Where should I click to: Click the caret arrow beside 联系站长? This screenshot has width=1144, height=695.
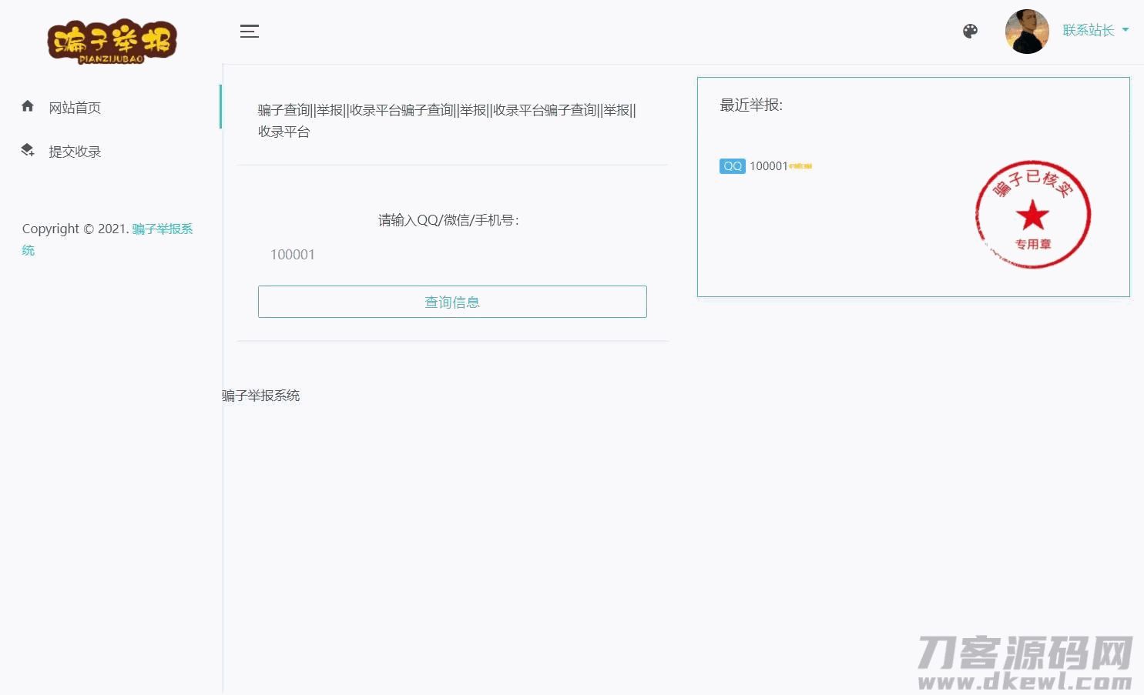[1126, 30]
